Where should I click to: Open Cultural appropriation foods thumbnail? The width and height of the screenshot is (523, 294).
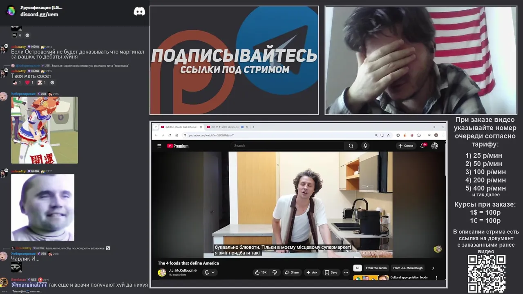click(x=371, y=278)
